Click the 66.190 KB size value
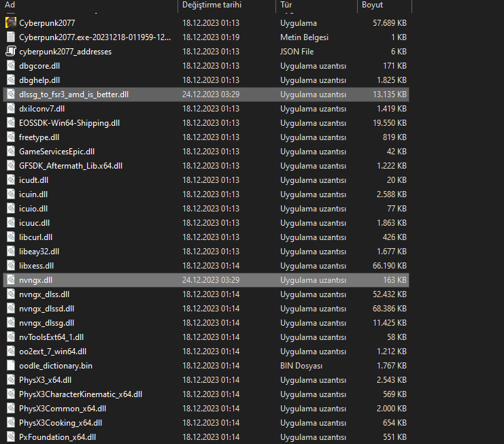The width and height of the screenshot is (504, 444). 390,266
